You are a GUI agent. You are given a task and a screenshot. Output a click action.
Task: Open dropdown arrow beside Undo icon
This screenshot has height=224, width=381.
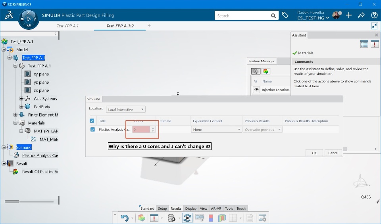132,218
